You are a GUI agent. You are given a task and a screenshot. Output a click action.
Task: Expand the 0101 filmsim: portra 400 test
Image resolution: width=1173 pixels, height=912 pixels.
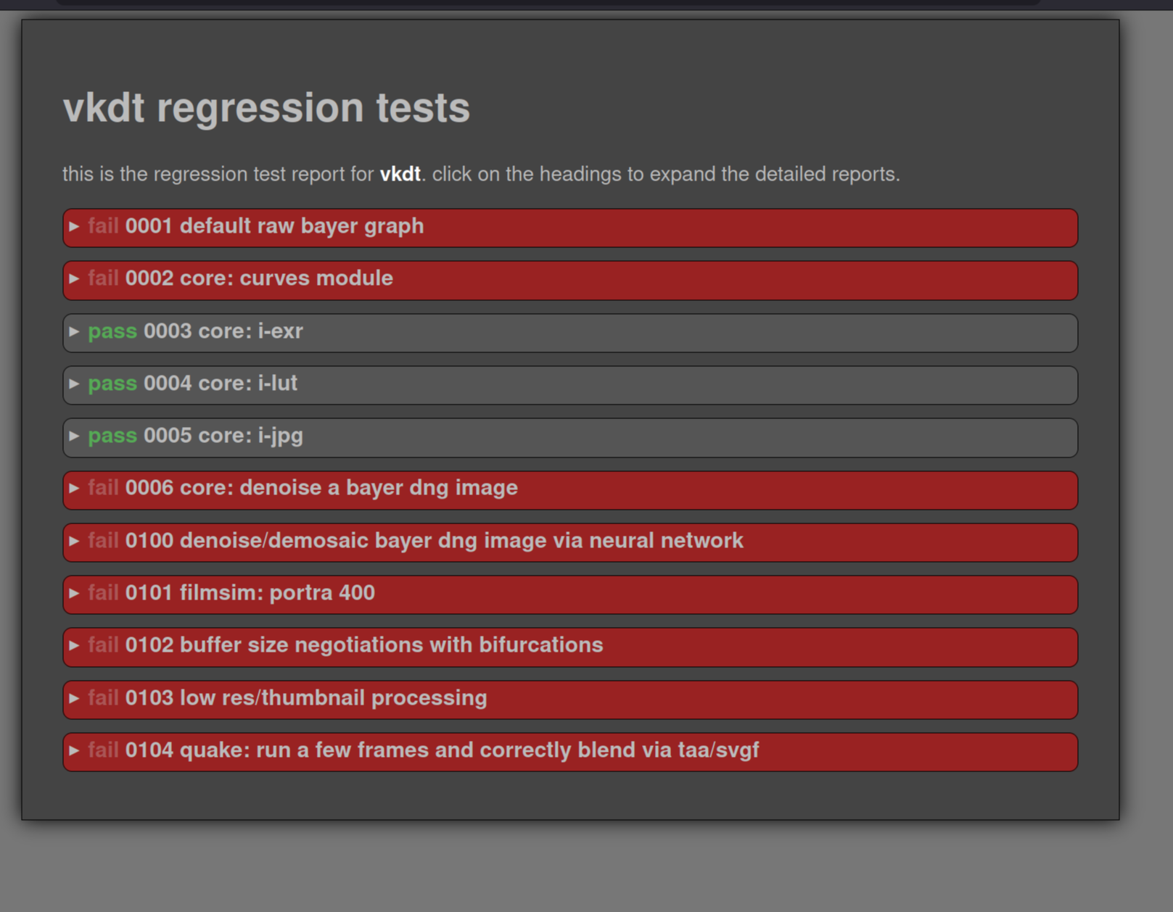pyautogui.click(x=250, y=593)
